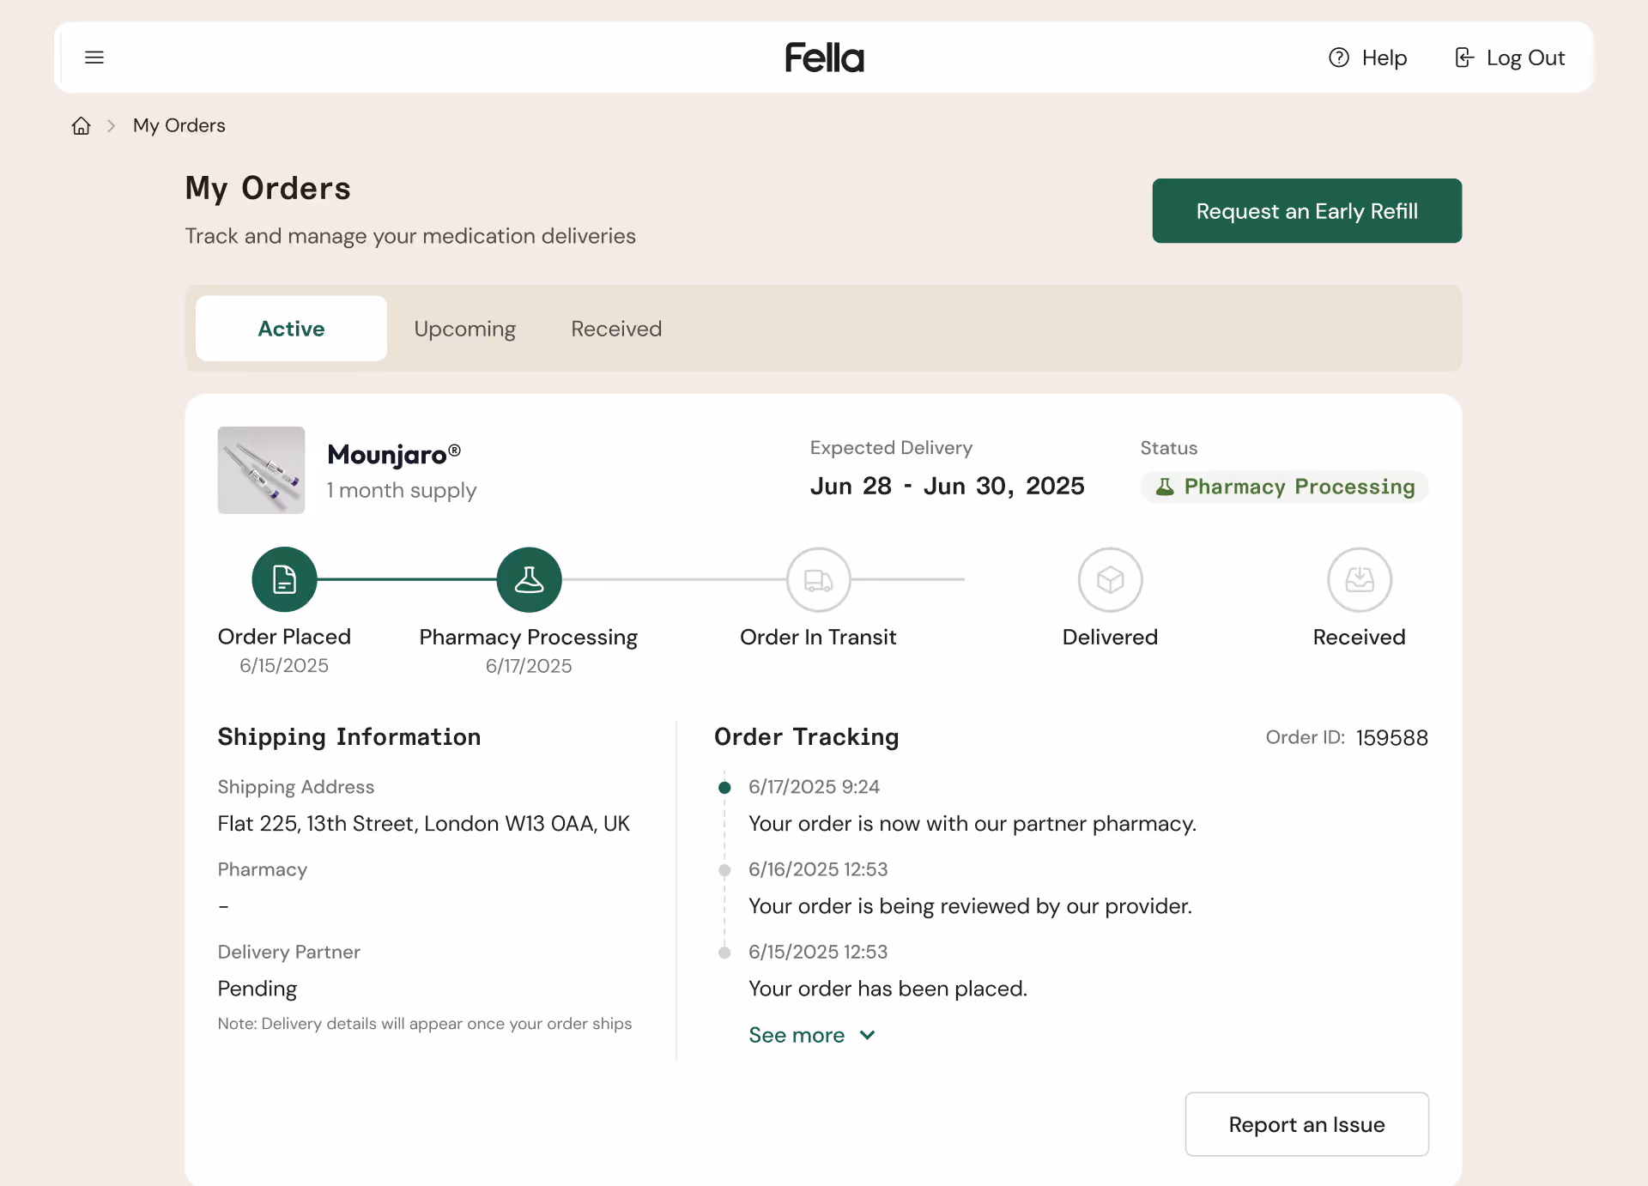Click the 1 month supply text
This screenshot has width=1648, height=1186.
click(x=401, y=490)
